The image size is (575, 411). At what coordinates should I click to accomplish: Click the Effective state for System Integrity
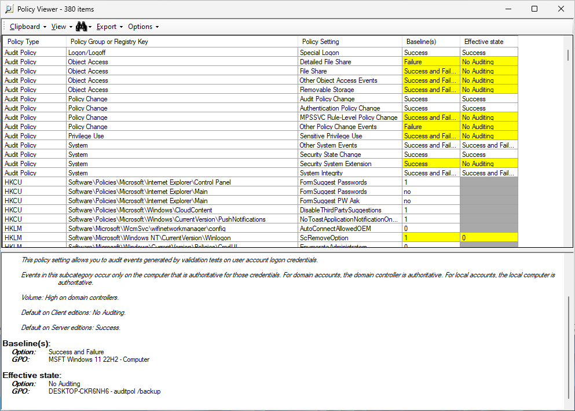pos(489,173)
